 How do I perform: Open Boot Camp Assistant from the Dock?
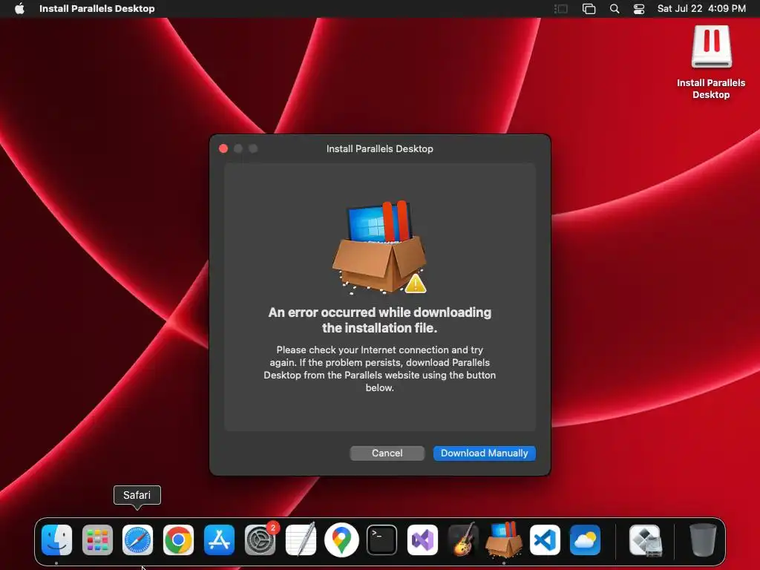coord(645,540)
